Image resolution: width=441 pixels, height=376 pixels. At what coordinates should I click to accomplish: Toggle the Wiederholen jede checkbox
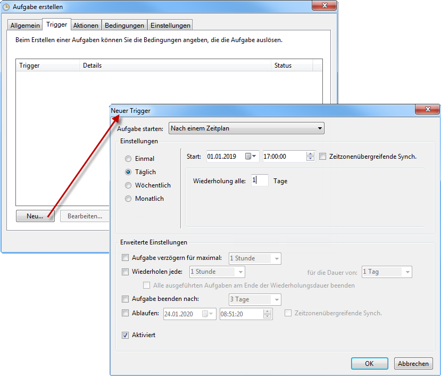tap(126, 272)
